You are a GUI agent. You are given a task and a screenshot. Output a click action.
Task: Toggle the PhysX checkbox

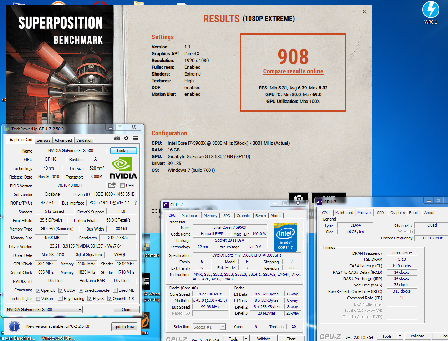90,299
